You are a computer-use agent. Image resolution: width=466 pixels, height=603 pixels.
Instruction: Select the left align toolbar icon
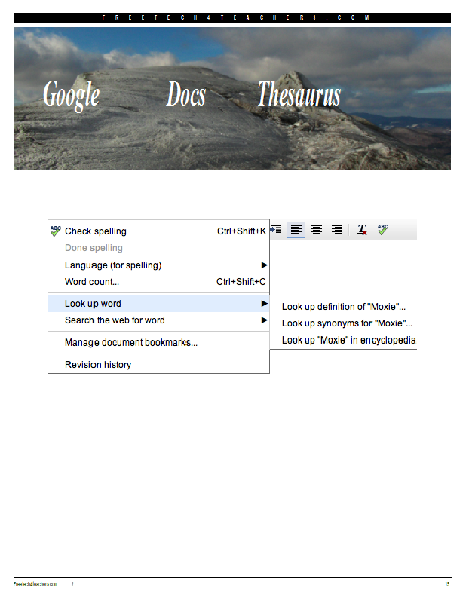click(x=296, y=230)
